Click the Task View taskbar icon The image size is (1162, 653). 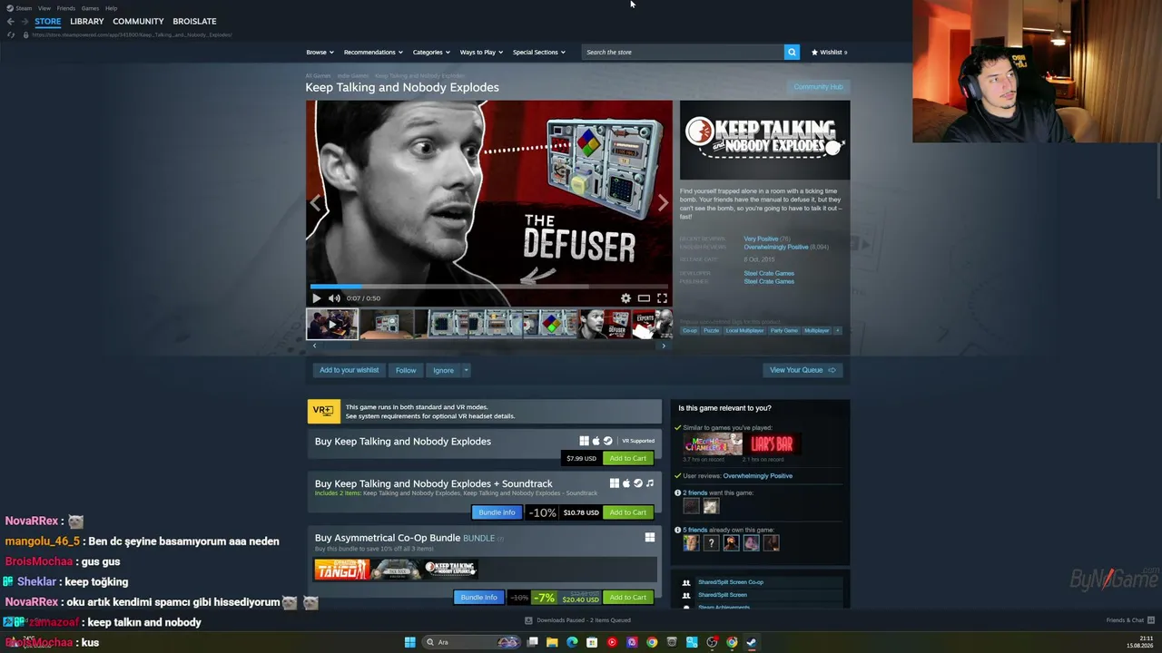pyautogui.click(x=532, y=642)
